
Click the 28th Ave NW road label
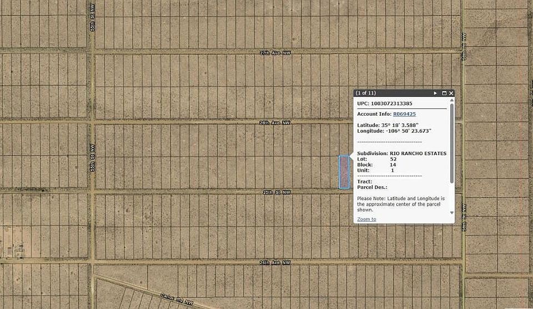pyautogui.click(x=275, y=122)
